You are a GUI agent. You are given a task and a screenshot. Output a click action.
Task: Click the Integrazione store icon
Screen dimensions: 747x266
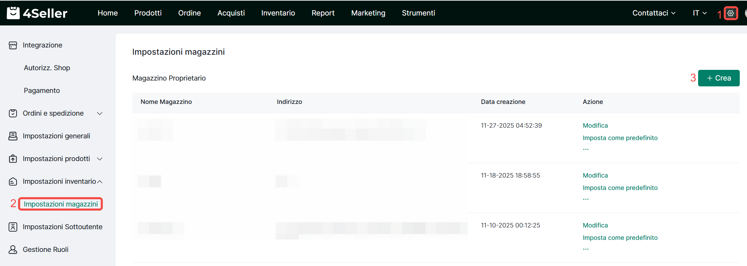coord(13,45)
